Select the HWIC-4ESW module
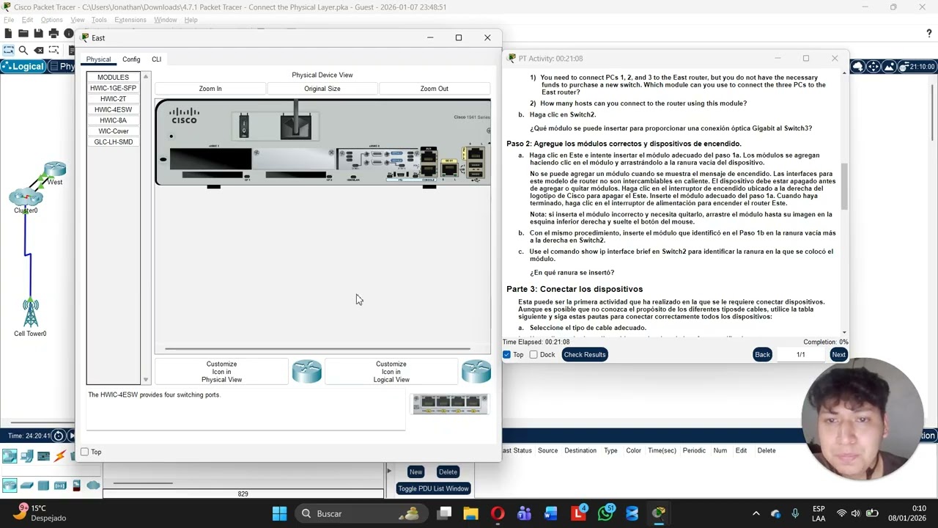This screenshot has width=938, height=528. (114, 109)
